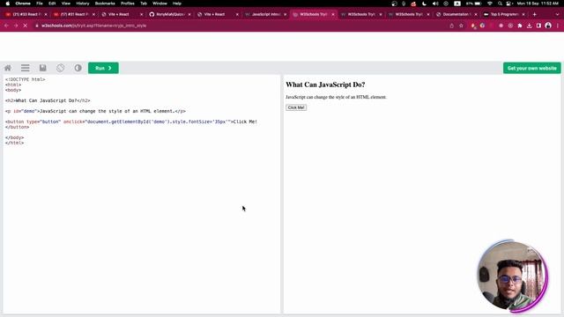
Task: Go to W3Schools home via house icon
Action: pyautogui.click(x=8, y=68)
